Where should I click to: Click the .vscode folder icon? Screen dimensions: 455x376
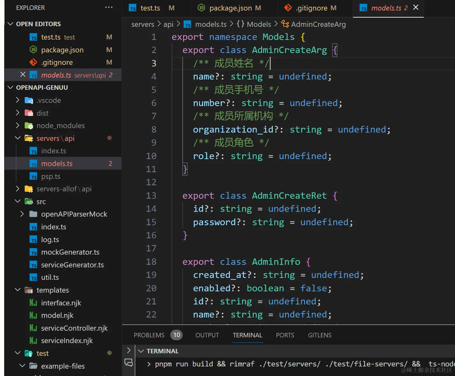click(29, 100)
